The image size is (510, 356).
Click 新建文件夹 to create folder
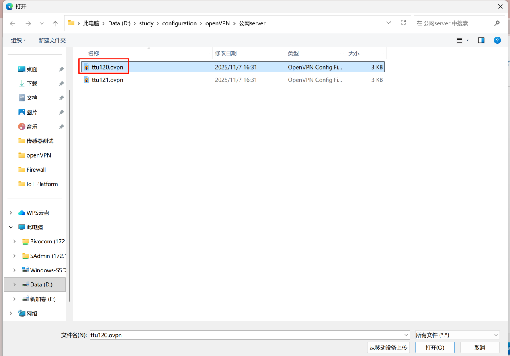tap(52, 40)
